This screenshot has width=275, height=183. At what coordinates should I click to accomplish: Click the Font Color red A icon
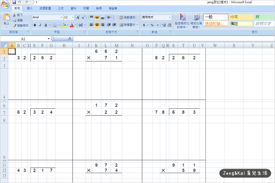tap(72, 25)
